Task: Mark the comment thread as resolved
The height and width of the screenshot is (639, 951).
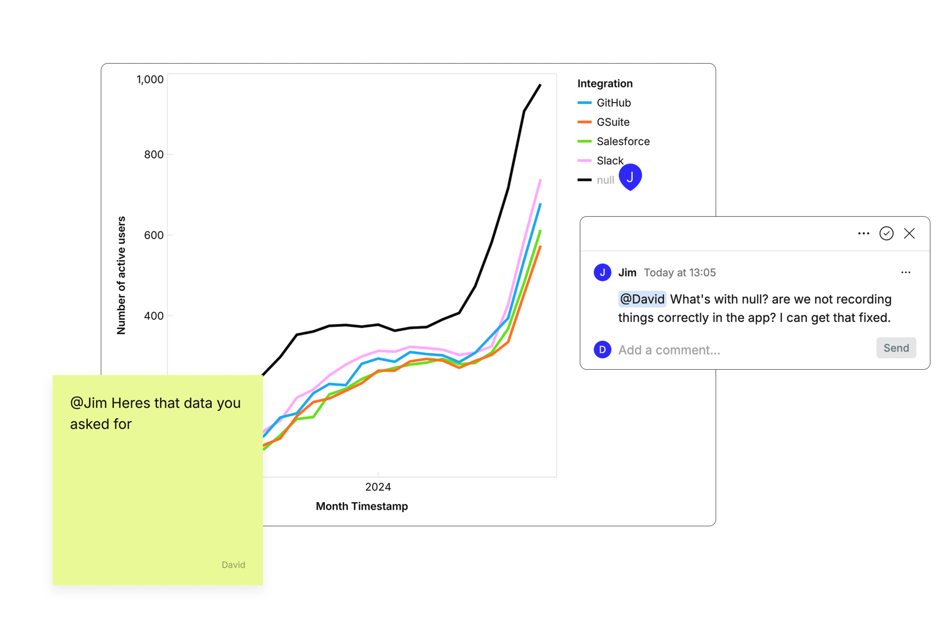Action: click(x=887, y=234)
